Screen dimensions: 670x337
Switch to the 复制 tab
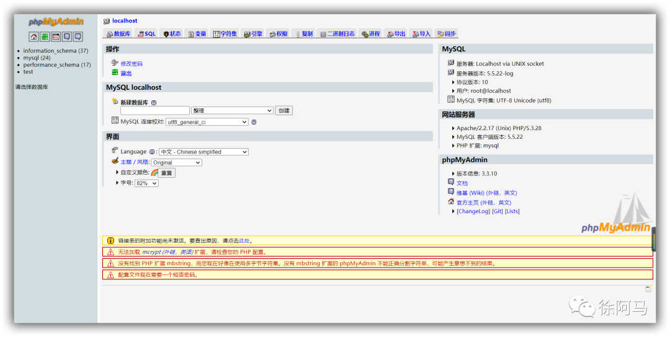(304, 33)
